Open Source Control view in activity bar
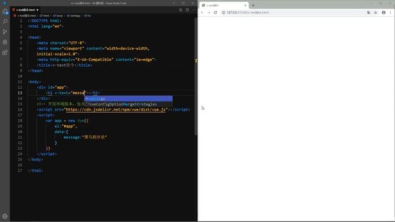The height and width of the screenshot is (222, 395). coord(5,31)
